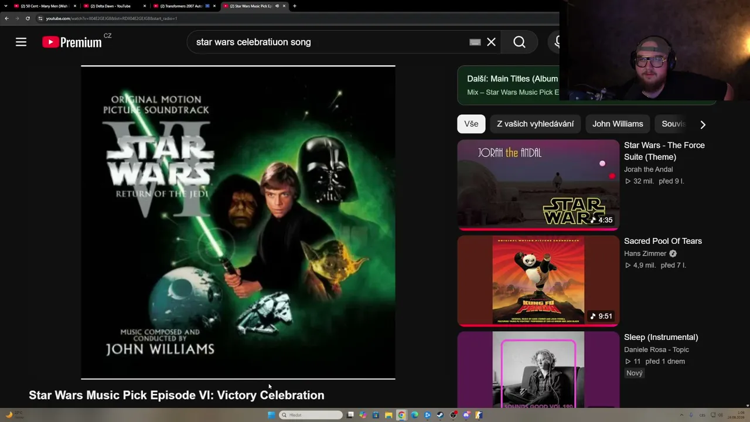This screenshot has height=422, width=750.
Task: Clear search text with the X icon
Action: (x=491, y=42)
